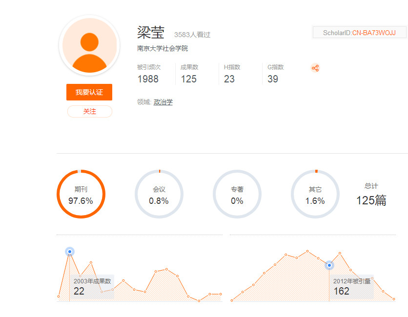The height and width of the screenshot is (317, 408).
Task: Click the 南京大学社会学院 affiliation text
Action: (163, 49)
